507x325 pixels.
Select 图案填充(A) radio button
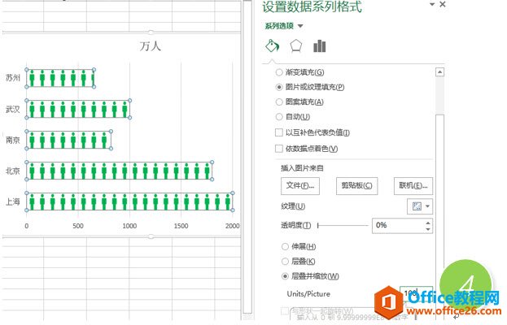click(279, 102)
